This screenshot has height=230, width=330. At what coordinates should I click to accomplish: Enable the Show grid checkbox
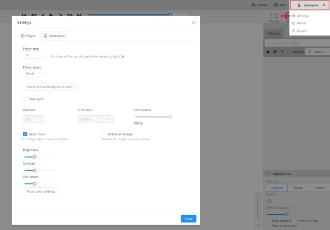(25, 99)
